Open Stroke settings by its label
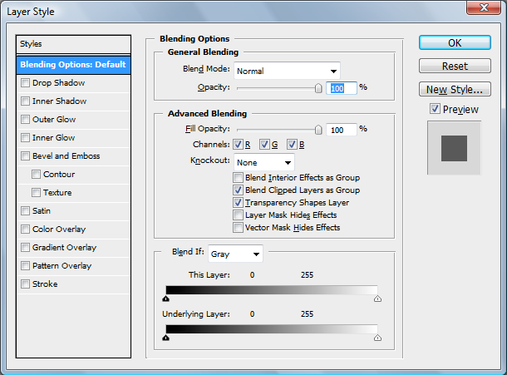 click(x=45, y=284)
